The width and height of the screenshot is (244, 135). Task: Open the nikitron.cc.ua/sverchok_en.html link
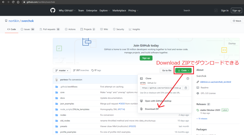coord(215,82)
